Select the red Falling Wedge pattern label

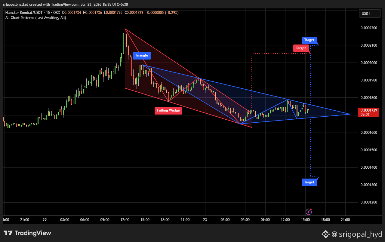(x=168, y=110)
